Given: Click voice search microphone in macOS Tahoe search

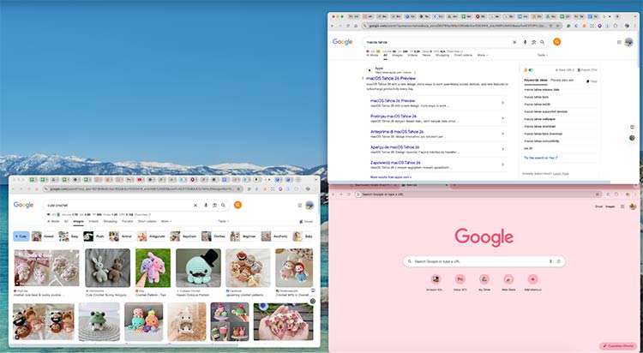Looking at the screenshot, I should tap(525, 41).
